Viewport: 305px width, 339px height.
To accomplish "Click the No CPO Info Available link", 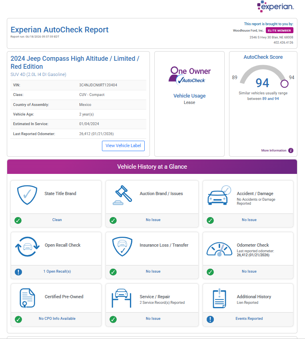I will (x=57, y=319).
